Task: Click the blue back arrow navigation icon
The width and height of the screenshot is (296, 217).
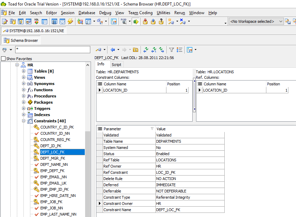Action: coord(113,50)
